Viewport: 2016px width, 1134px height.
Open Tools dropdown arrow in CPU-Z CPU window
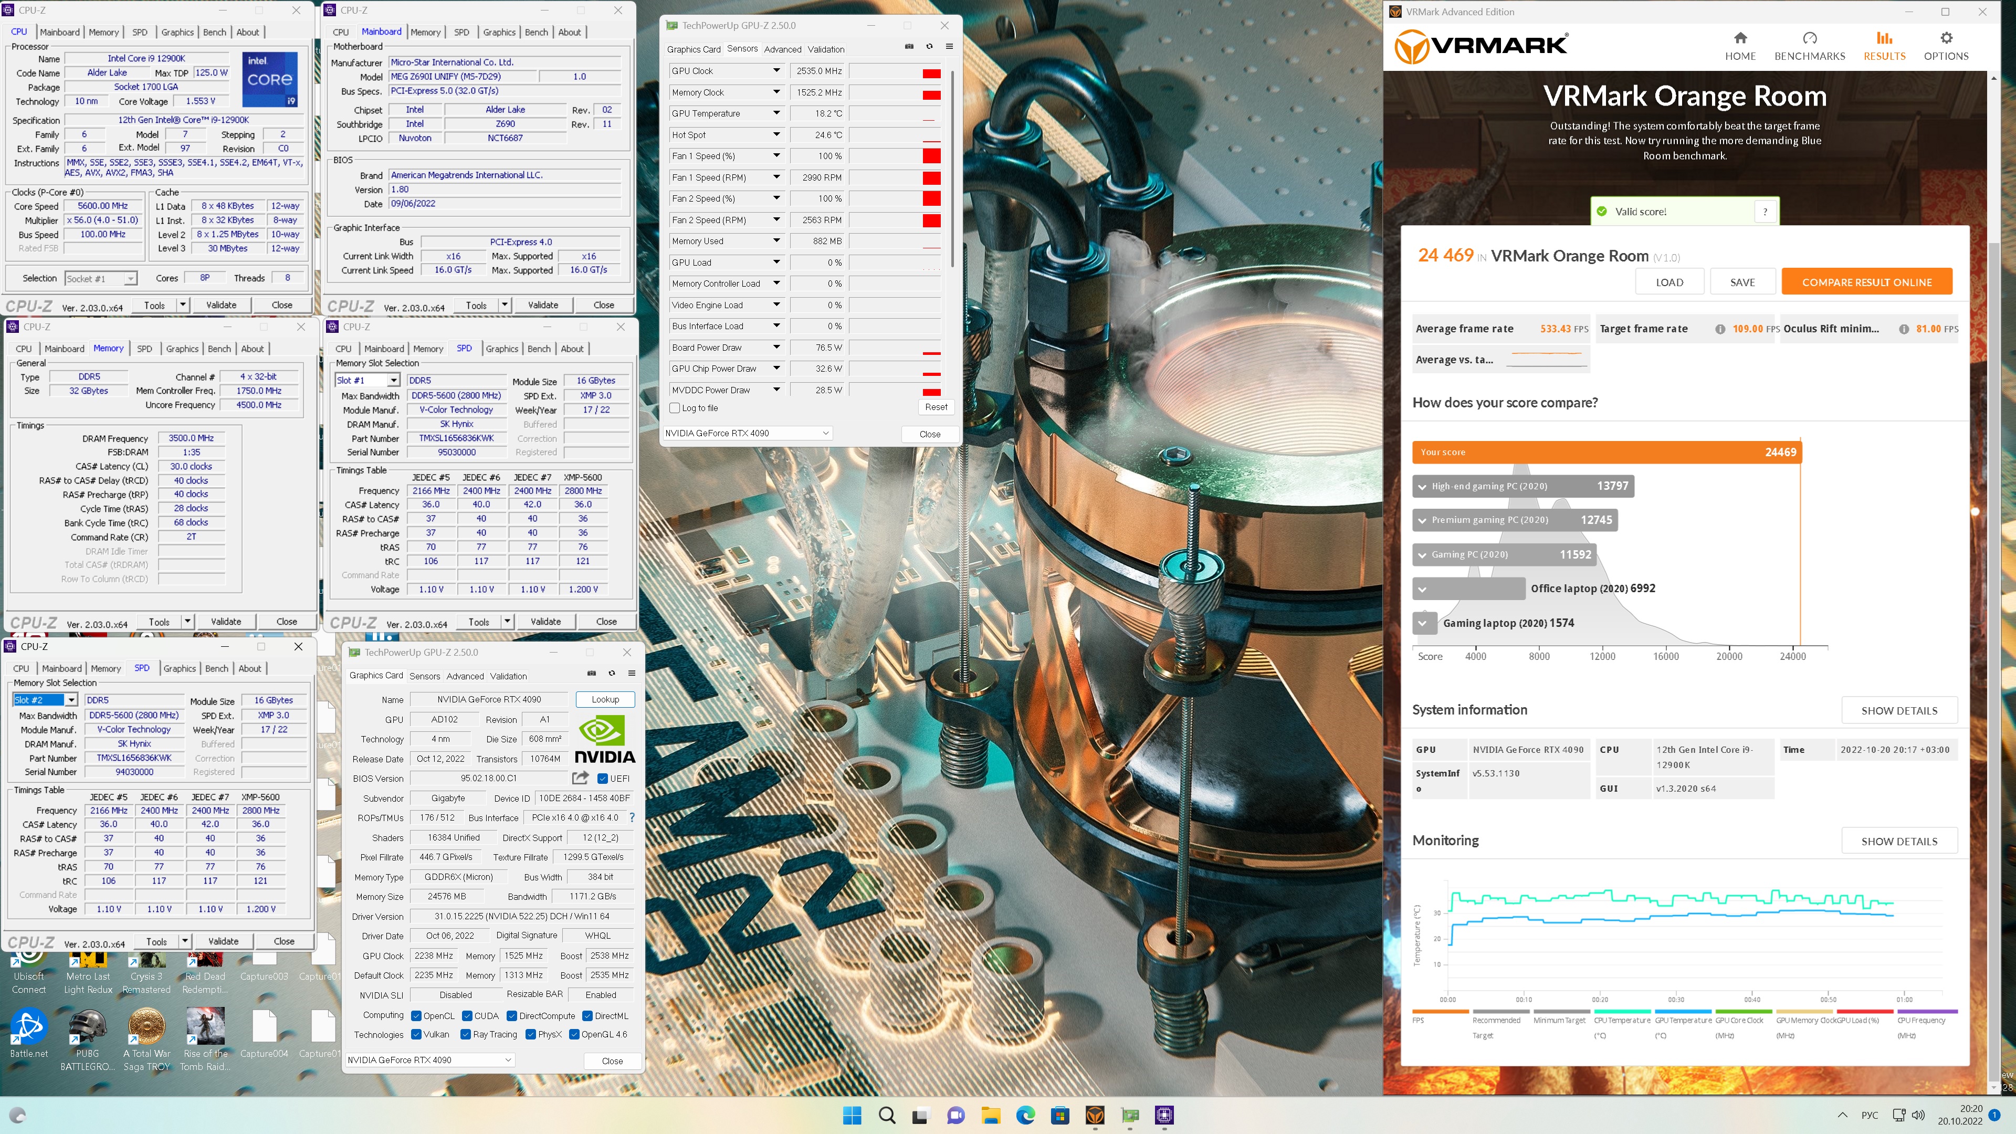[183, 304]
